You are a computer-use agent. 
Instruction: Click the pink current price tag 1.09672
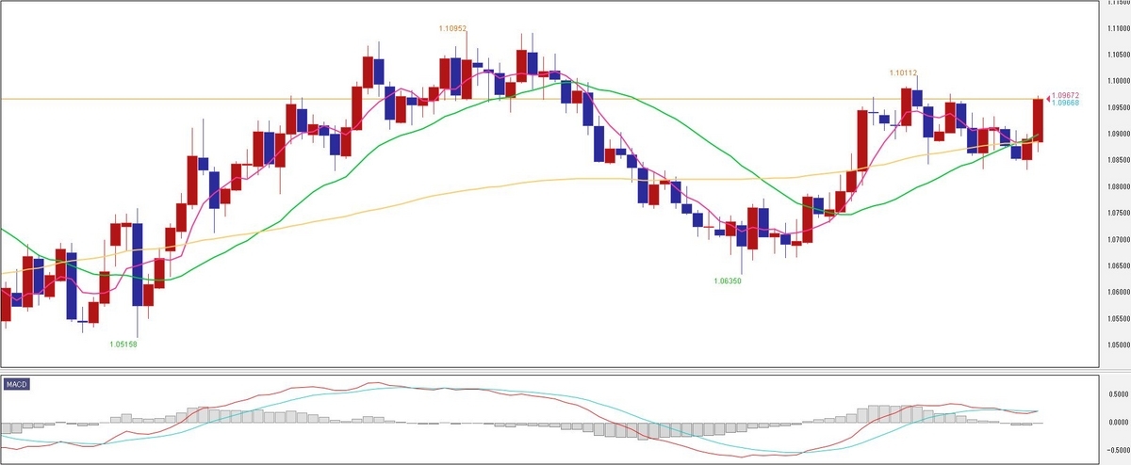pyautogui.click(x=1064, y=96)
